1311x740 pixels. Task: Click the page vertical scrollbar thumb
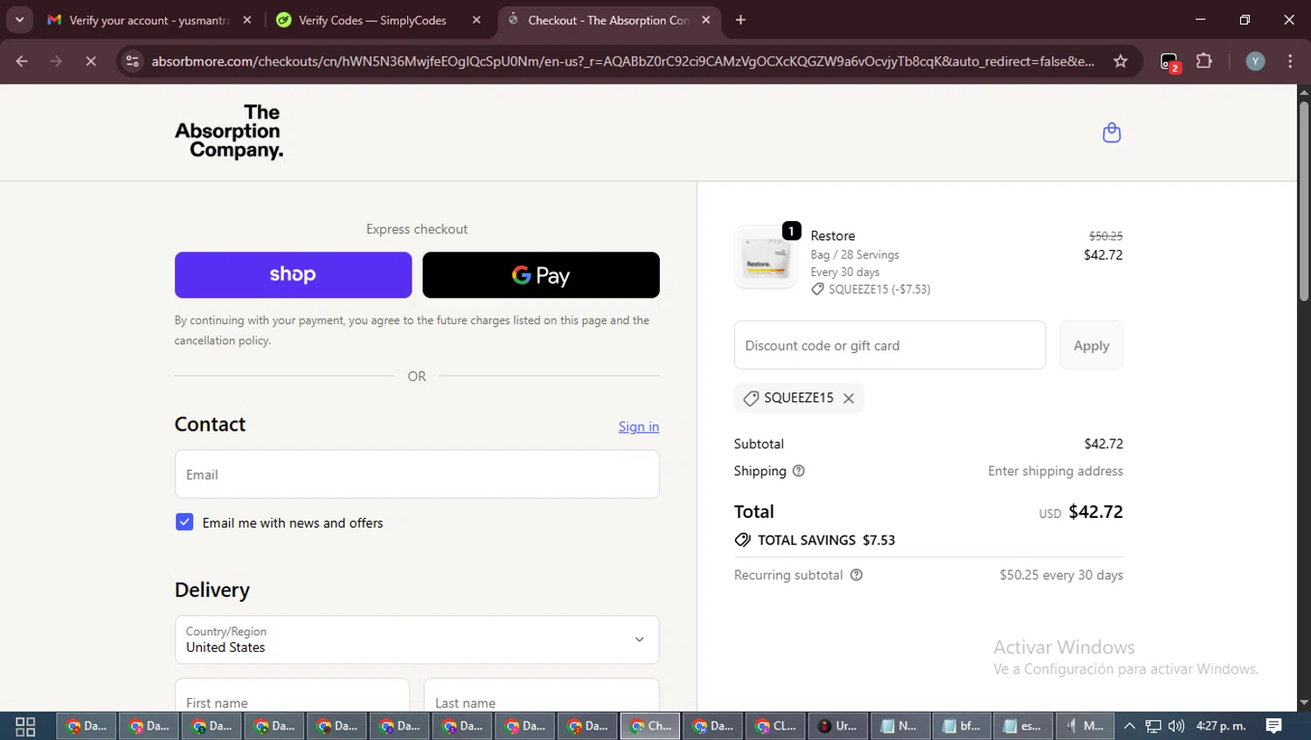pyautogui.click(x=1304, y=201)
